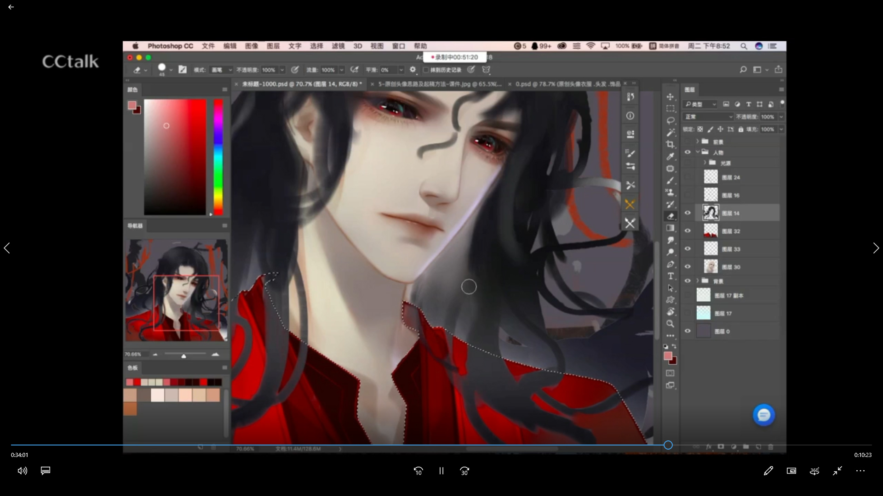This screenshot has height=496, width=883.
Task: Hide 图层 14 layer
Action: pyautogui.click(x=688, y=213)
